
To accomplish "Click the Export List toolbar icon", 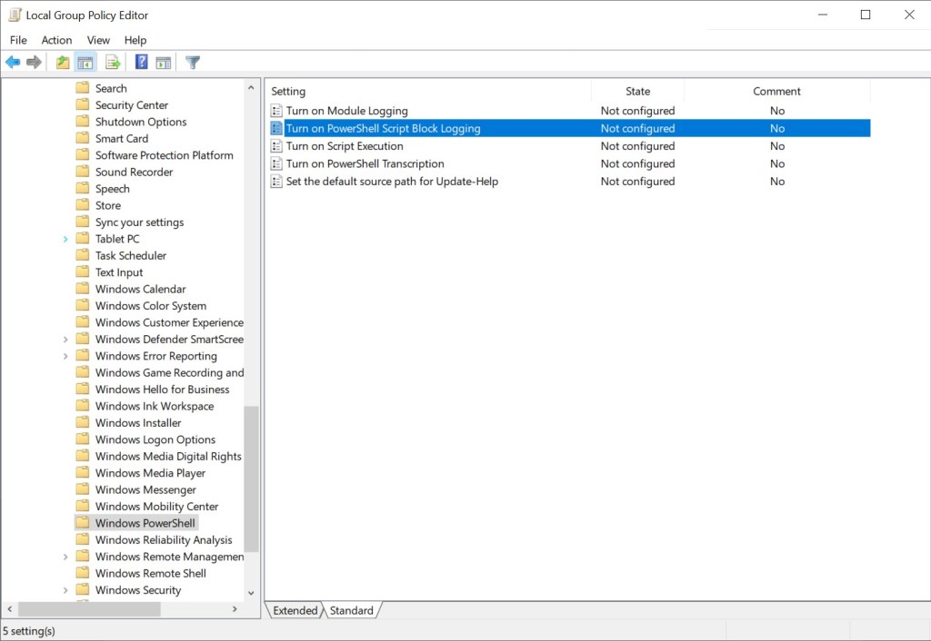I will (113, 63).
